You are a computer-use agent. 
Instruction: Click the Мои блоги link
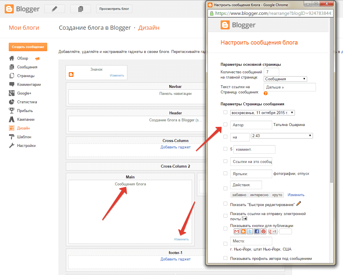coord(24,28)
